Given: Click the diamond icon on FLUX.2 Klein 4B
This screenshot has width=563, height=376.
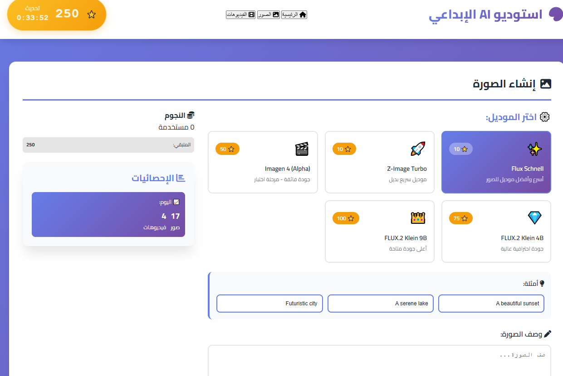Looking at the screenshot, I should [535, 218].
